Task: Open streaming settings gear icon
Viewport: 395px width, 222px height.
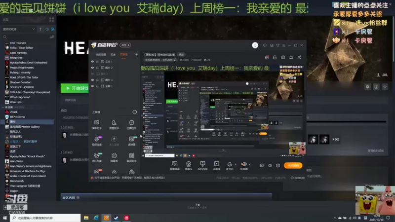Action: tap(278, 165)
